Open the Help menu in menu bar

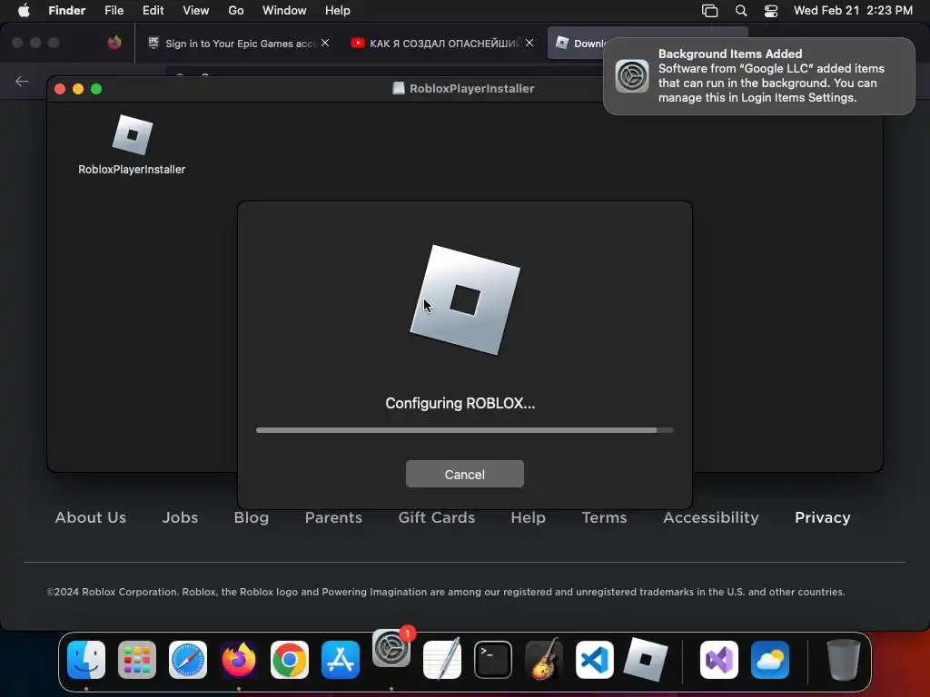coord(338,11)
